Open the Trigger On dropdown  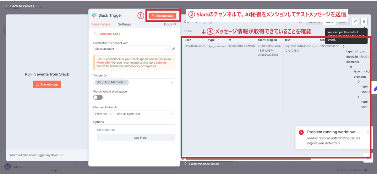[x=134, y=82]
